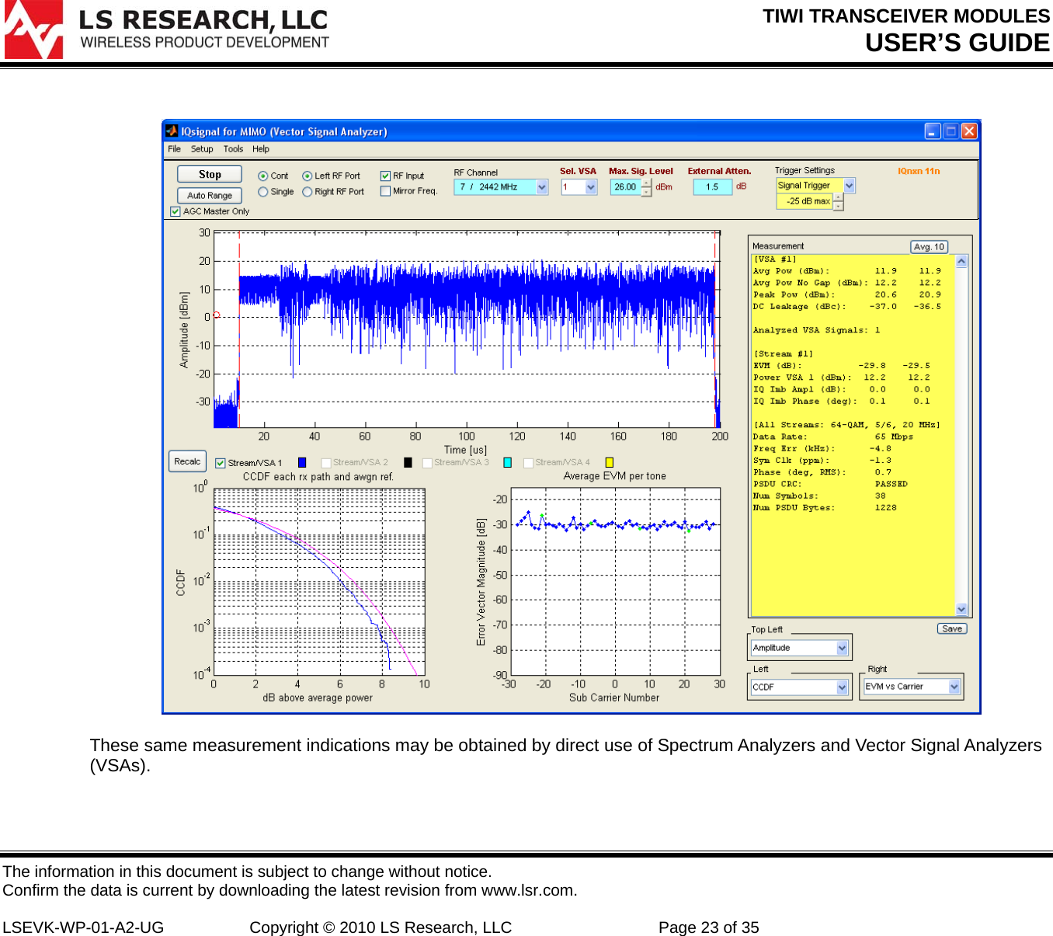Enable the Mirror Freq. checkbox
1053x936 pixels.
385,191
